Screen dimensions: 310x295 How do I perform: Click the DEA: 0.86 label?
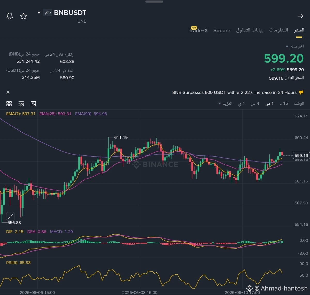tap(37, 232)
